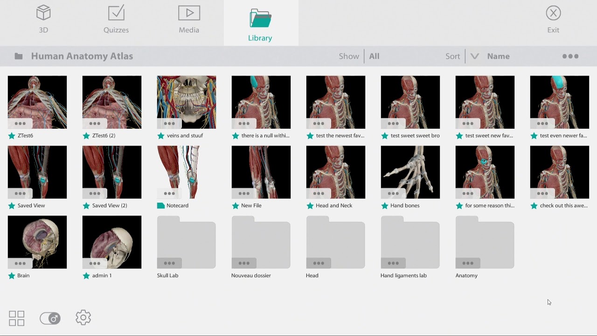The height and width of the screenshot is (336, 597).
Task: Open options on 'there is a null' thumbnail
Action: [x=244, y=124]
